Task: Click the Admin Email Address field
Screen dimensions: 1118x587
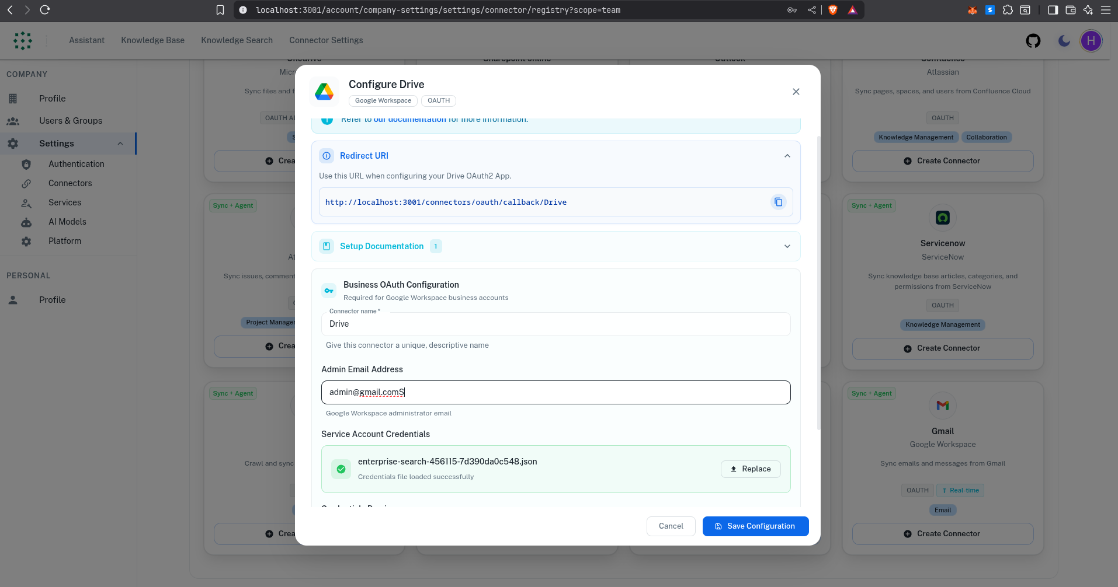Action: 555,392
